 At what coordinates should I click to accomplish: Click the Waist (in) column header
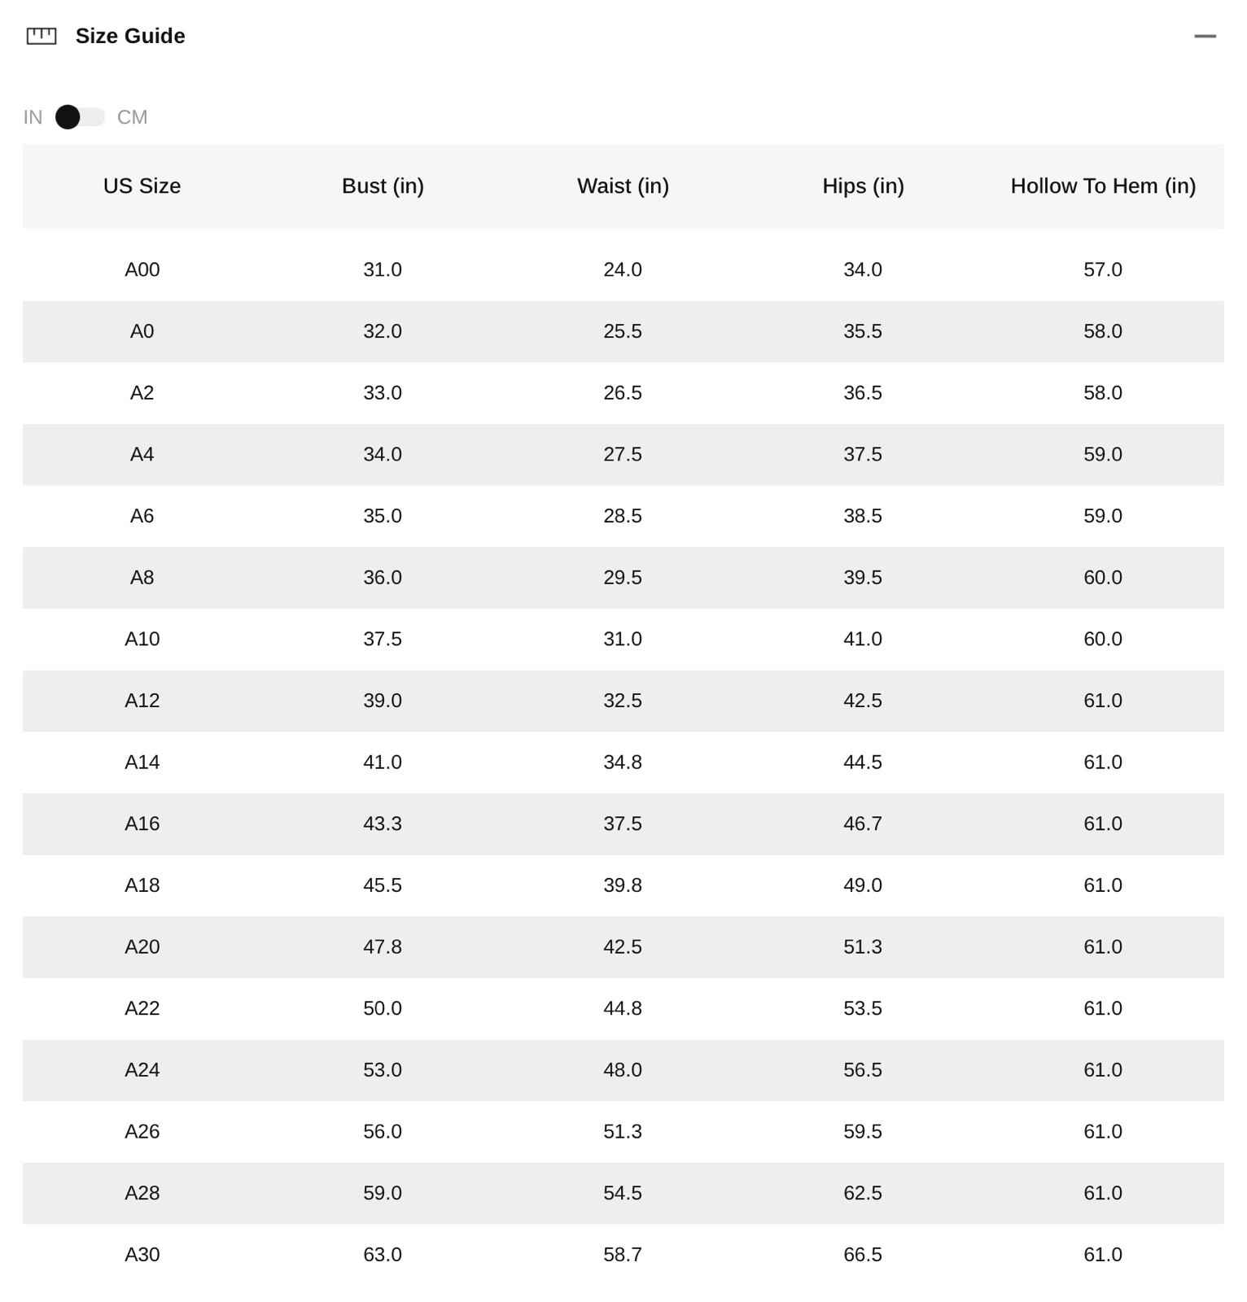623,186
